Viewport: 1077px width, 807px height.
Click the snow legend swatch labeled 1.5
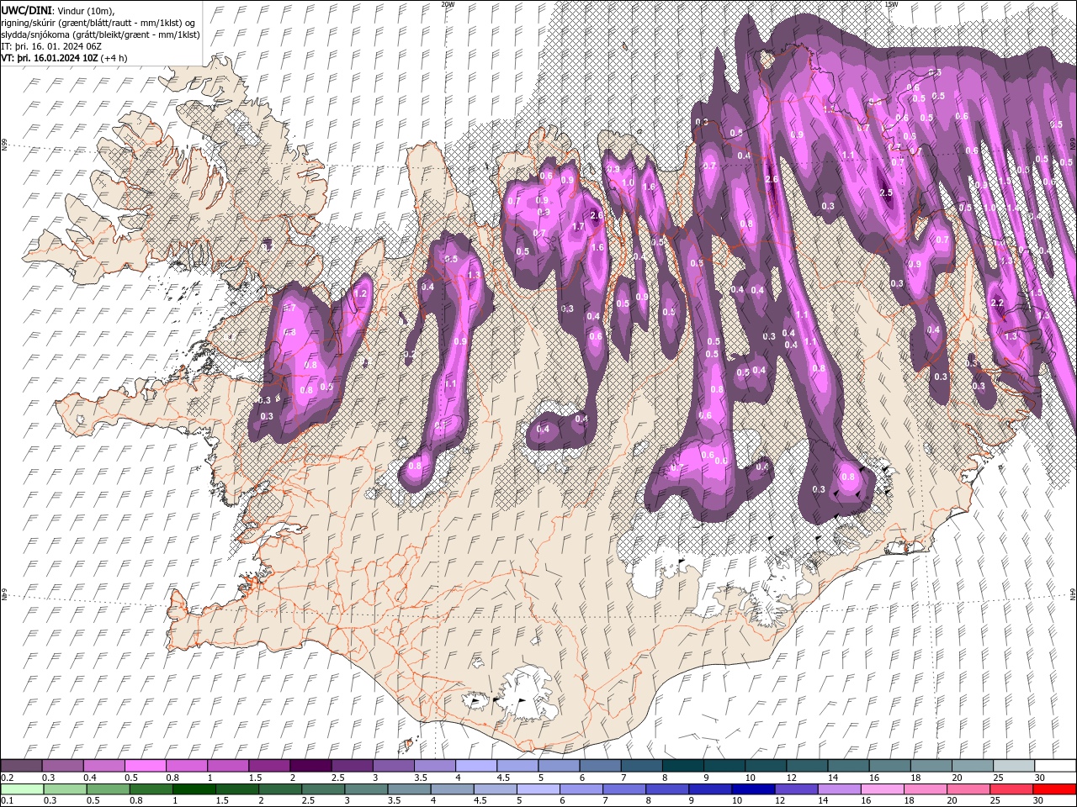269,766
